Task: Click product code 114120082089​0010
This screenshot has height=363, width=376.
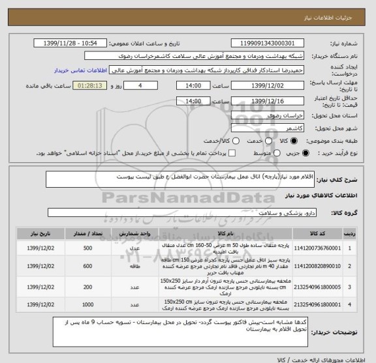Action: 317,267
